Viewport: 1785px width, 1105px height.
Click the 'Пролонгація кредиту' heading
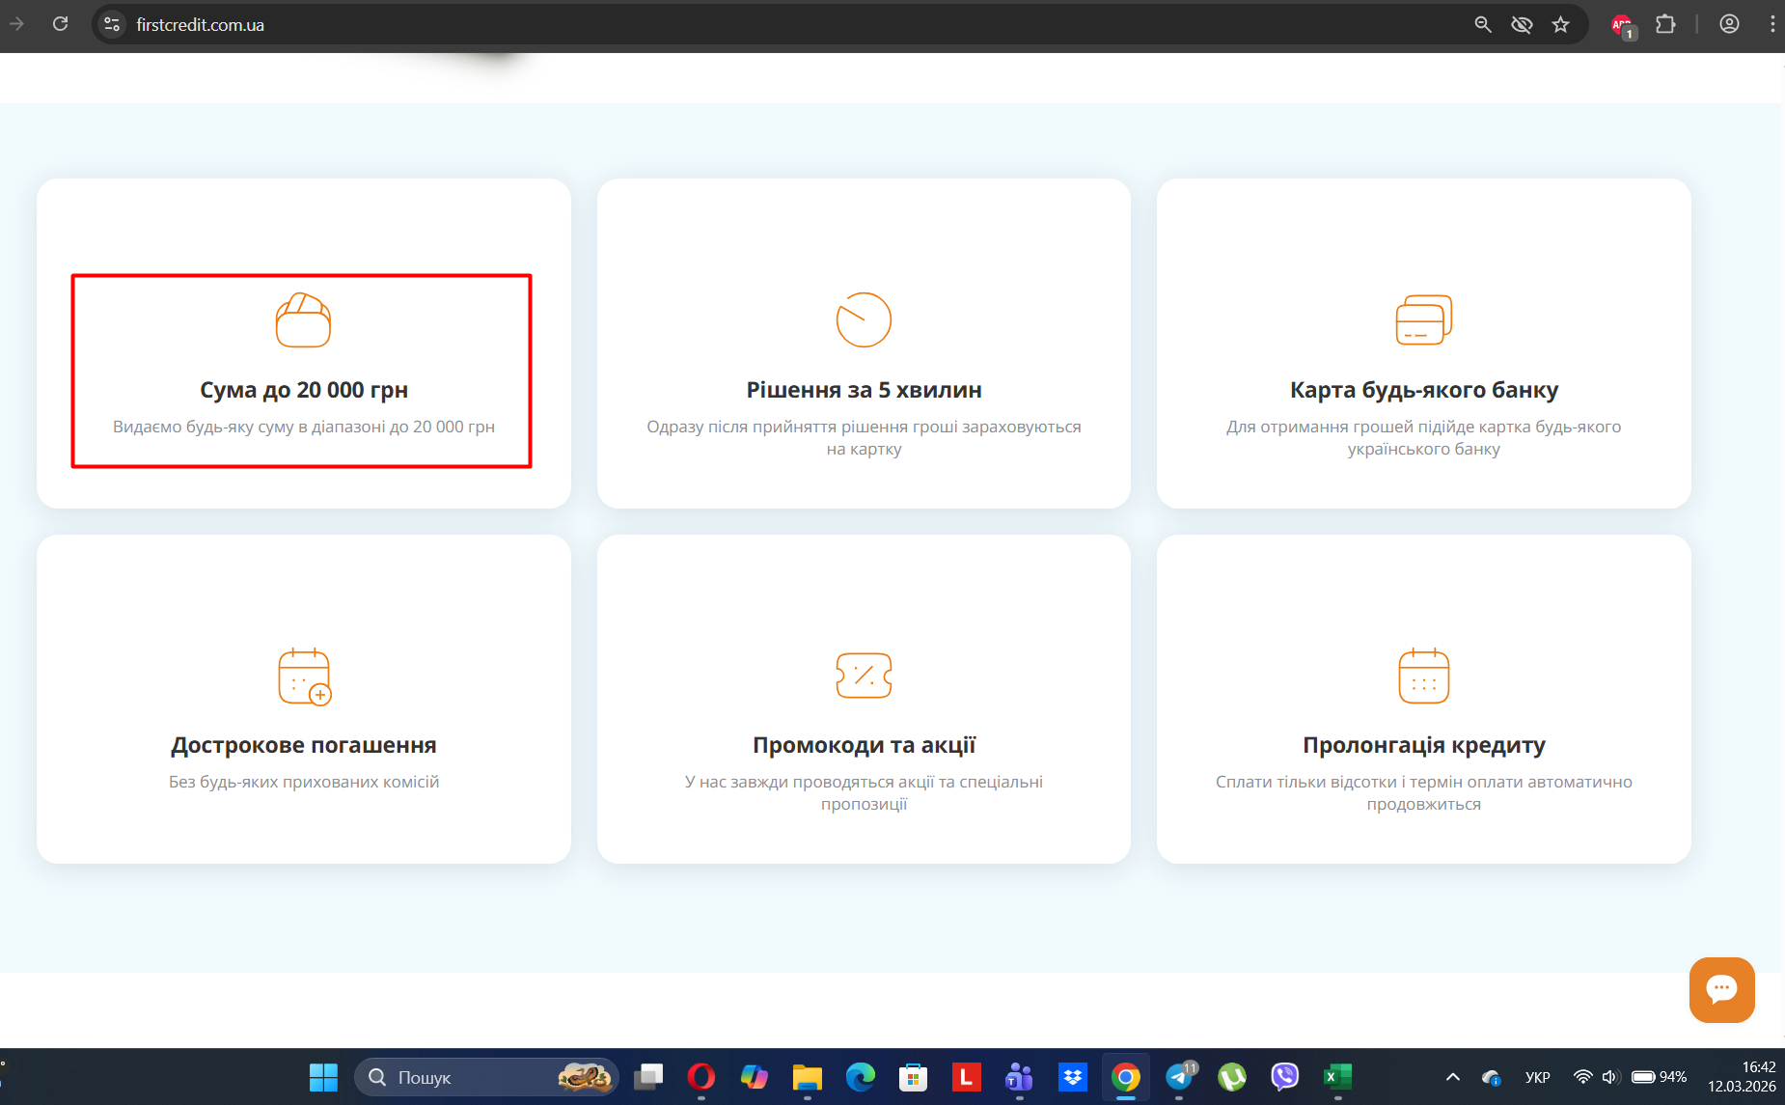tap(1424, 745)
